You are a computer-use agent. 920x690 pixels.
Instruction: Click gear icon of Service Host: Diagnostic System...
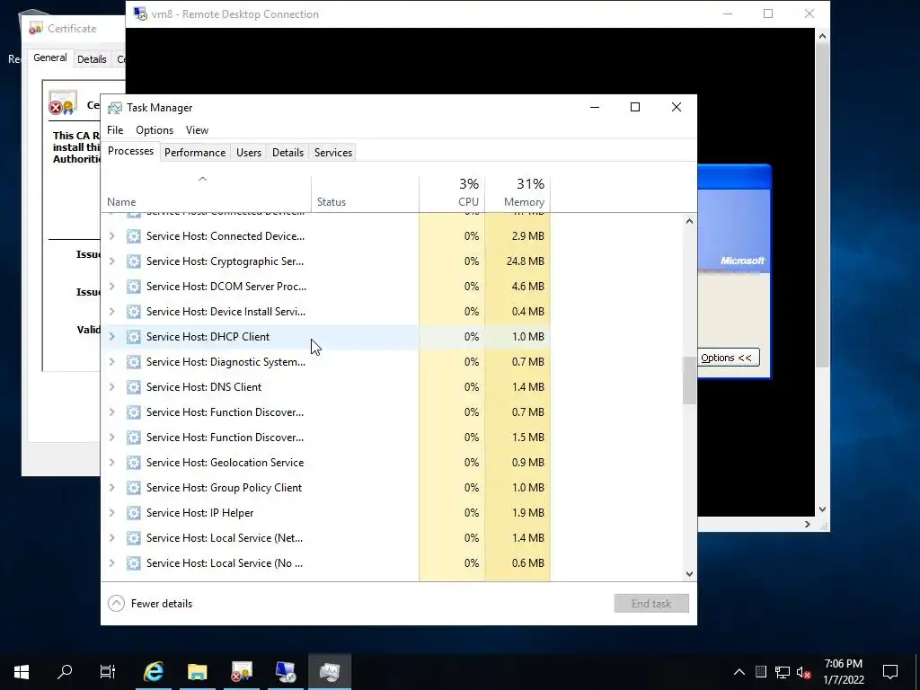coord(134,362)
